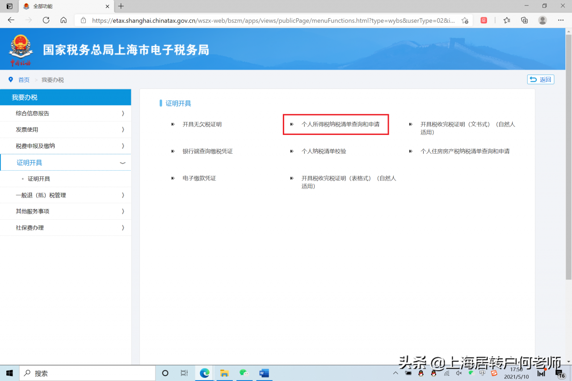572x381 pixels.
Task: Click the Sogou input icon in system tray
Action: click(x=493, y=374)
